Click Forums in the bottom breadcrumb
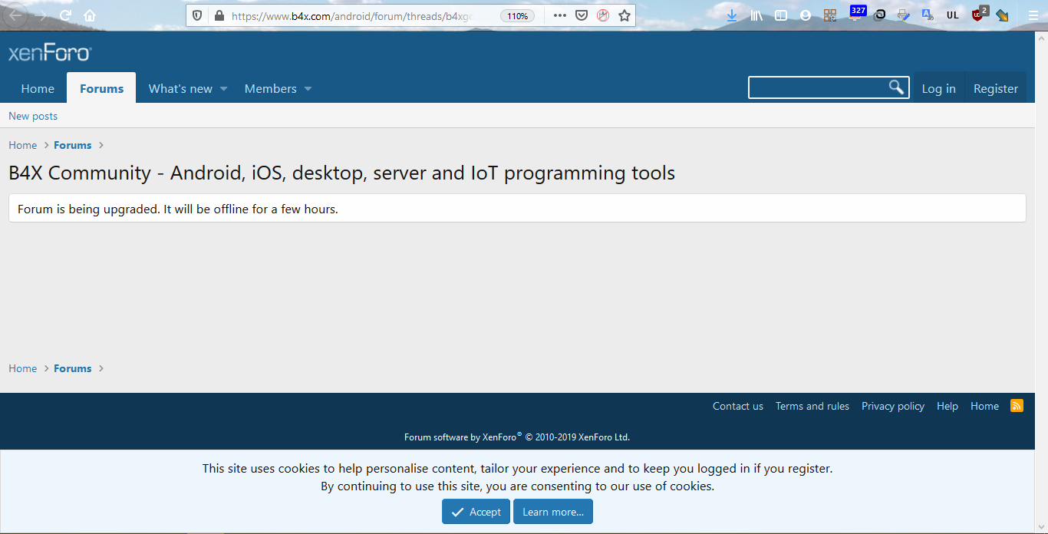The height and width of the screenshot is (534, 1048). click(x=73, y=368)
